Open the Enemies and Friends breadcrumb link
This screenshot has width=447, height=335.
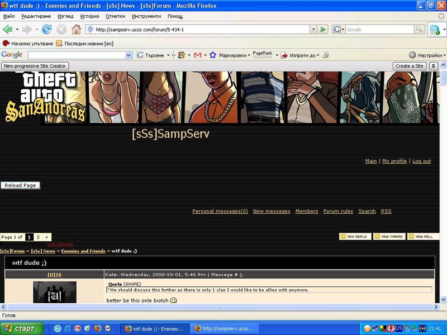click(83, 251)
